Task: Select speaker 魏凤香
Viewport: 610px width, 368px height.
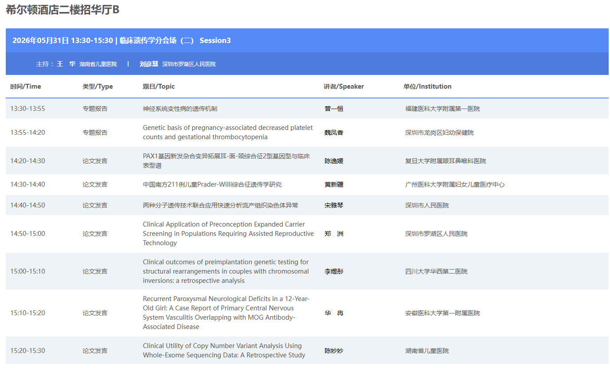Action: 334,133
